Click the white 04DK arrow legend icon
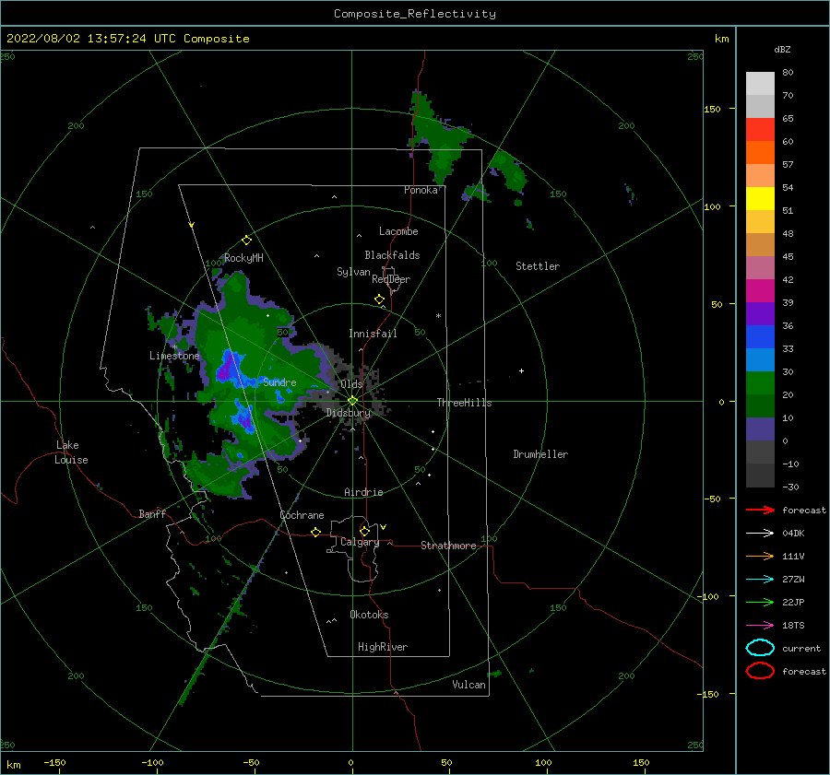This screenshot has width=830, height=775. pos(760,533)
